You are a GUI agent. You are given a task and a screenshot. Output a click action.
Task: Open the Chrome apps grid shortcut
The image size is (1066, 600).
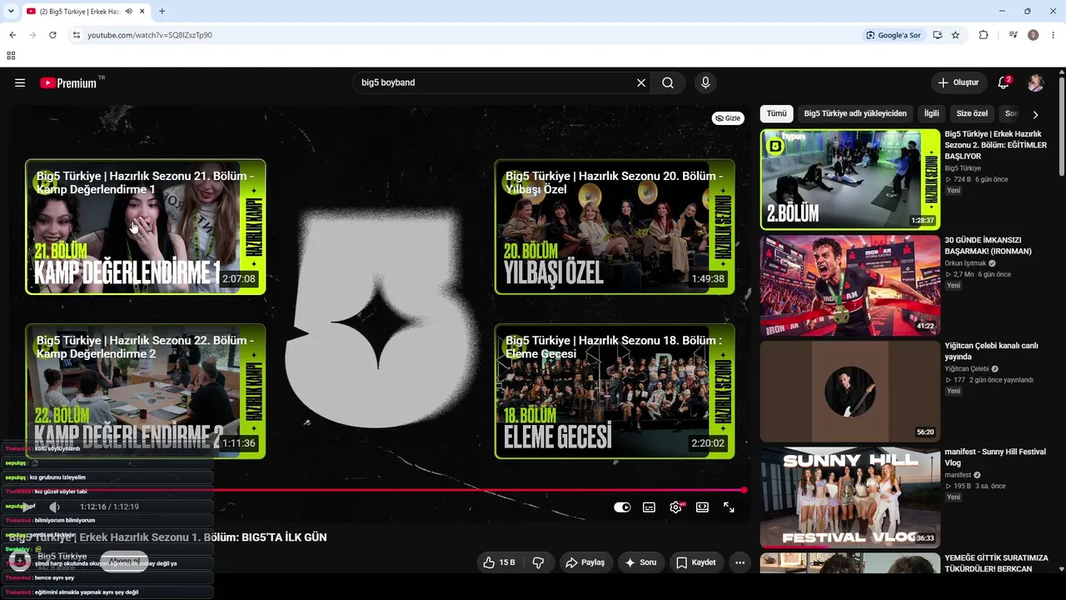pos(11,56)
